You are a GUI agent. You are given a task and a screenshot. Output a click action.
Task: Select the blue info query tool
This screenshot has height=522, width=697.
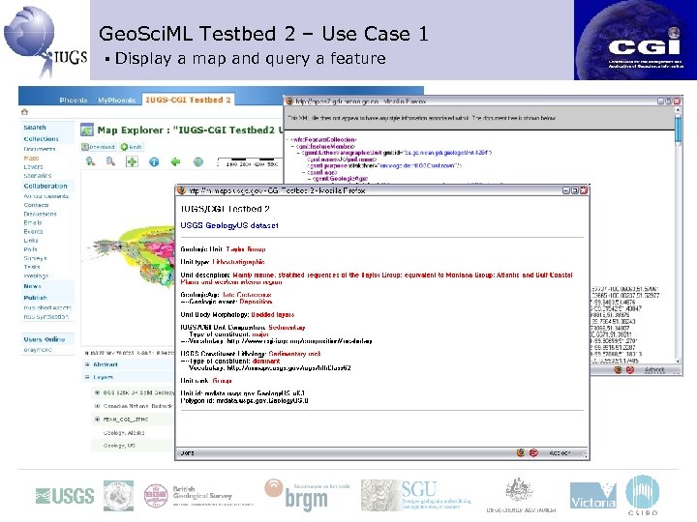tap(154, 162)
